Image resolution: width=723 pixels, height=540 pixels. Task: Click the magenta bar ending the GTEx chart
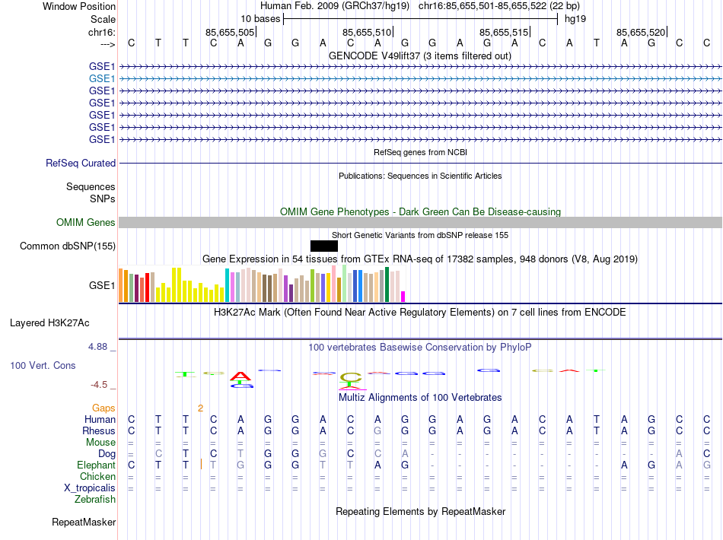tap(403, 297)
